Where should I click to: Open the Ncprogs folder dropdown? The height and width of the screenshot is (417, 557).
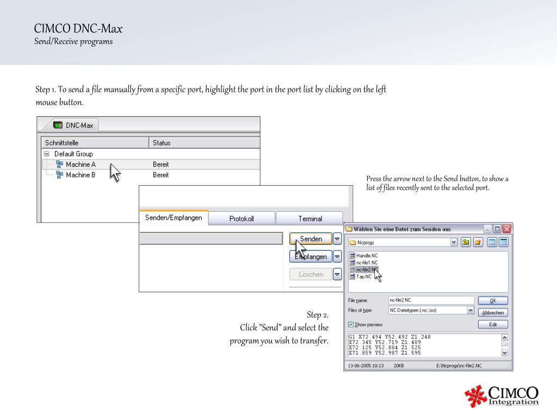click(x=454, y=243)
